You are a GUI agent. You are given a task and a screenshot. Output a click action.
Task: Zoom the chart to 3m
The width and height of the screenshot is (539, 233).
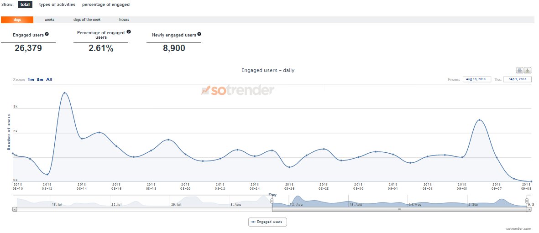(x=40, y=79)
